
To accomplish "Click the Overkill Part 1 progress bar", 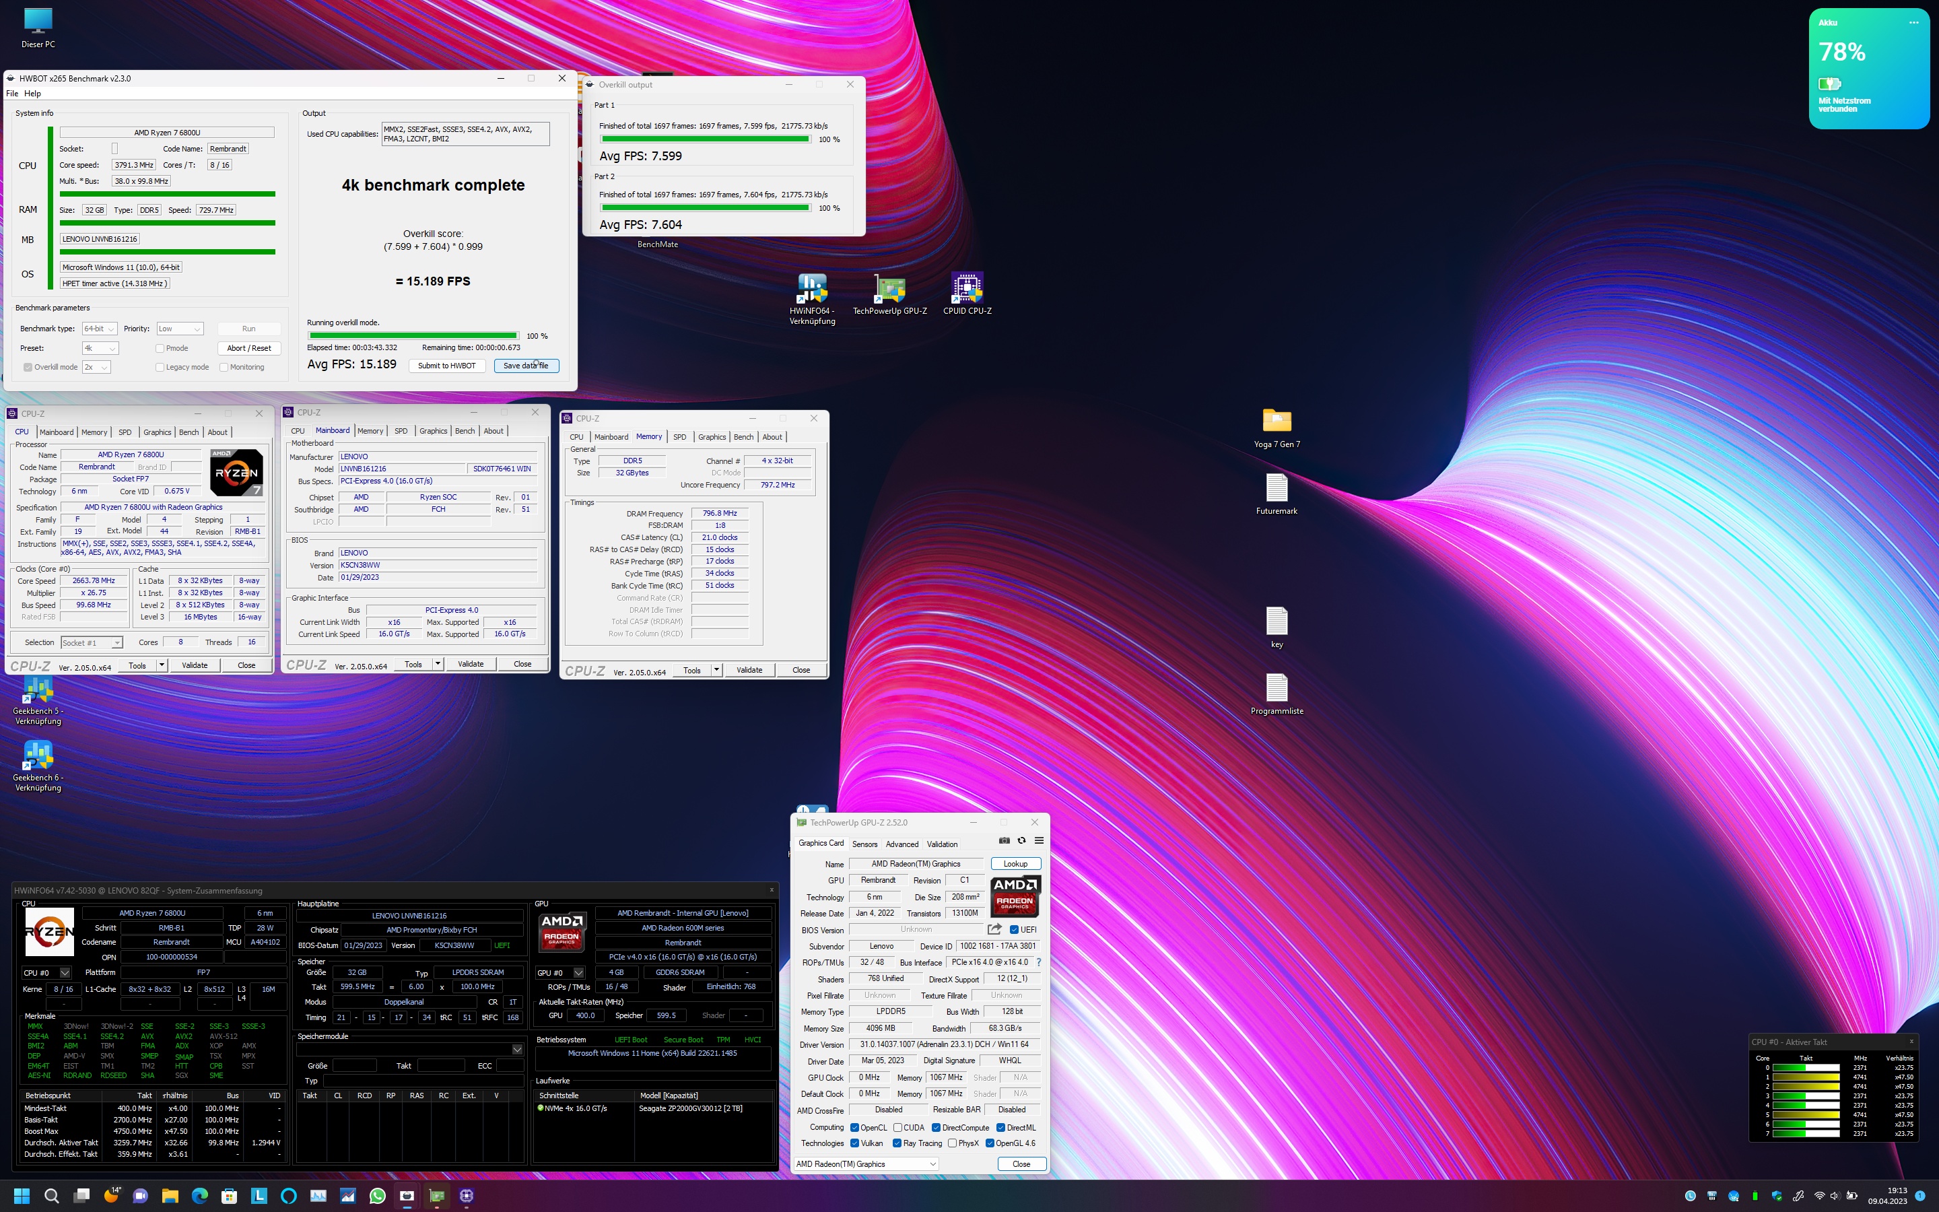I will coord(705,139).
